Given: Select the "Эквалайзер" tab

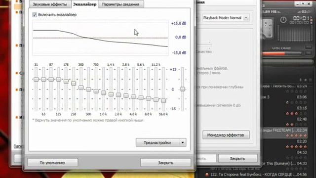Looking at the screenshot, I should [84, 4].
